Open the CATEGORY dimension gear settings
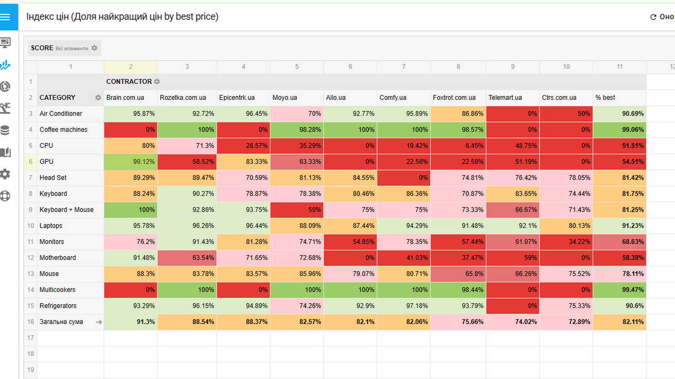 click(x=98, y=98)
